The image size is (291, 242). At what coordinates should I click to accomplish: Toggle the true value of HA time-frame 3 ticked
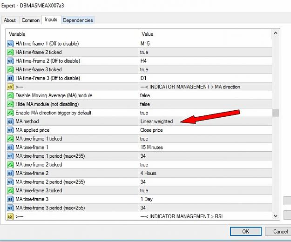click(x=144, y=69)
